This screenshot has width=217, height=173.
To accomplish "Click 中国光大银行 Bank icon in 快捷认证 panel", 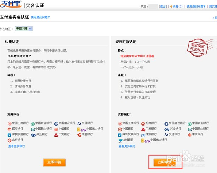I will 82,129.
